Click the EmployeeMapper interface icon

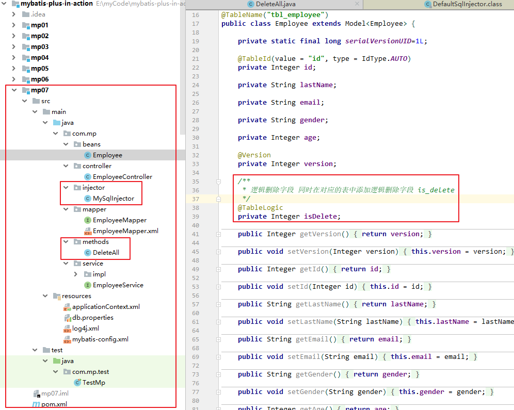point(88,220)
